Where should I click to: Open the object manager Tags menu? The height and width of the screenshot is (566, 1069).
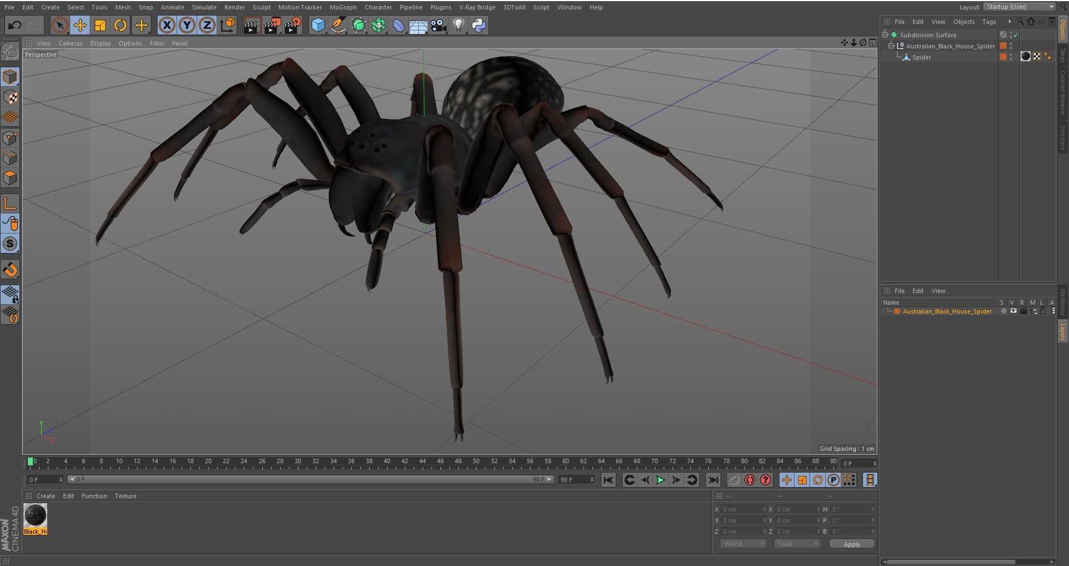[x=989, y=22]
